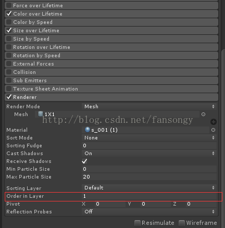The width and height of the screenshot is (225, 228).
Task: Enable the Sub Emitters module checkbox
Action: point(9,80)
